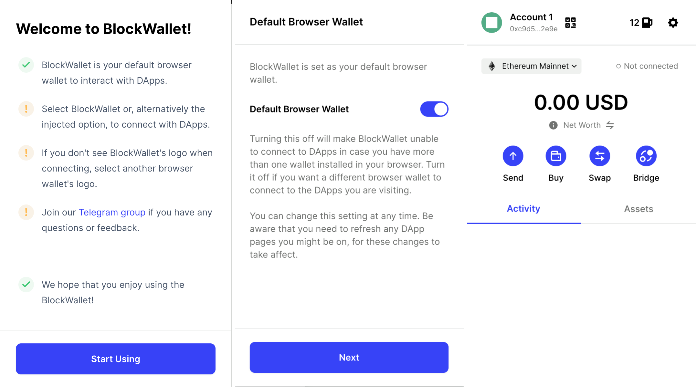Open the Buy wallet icon

pos(556,156)
